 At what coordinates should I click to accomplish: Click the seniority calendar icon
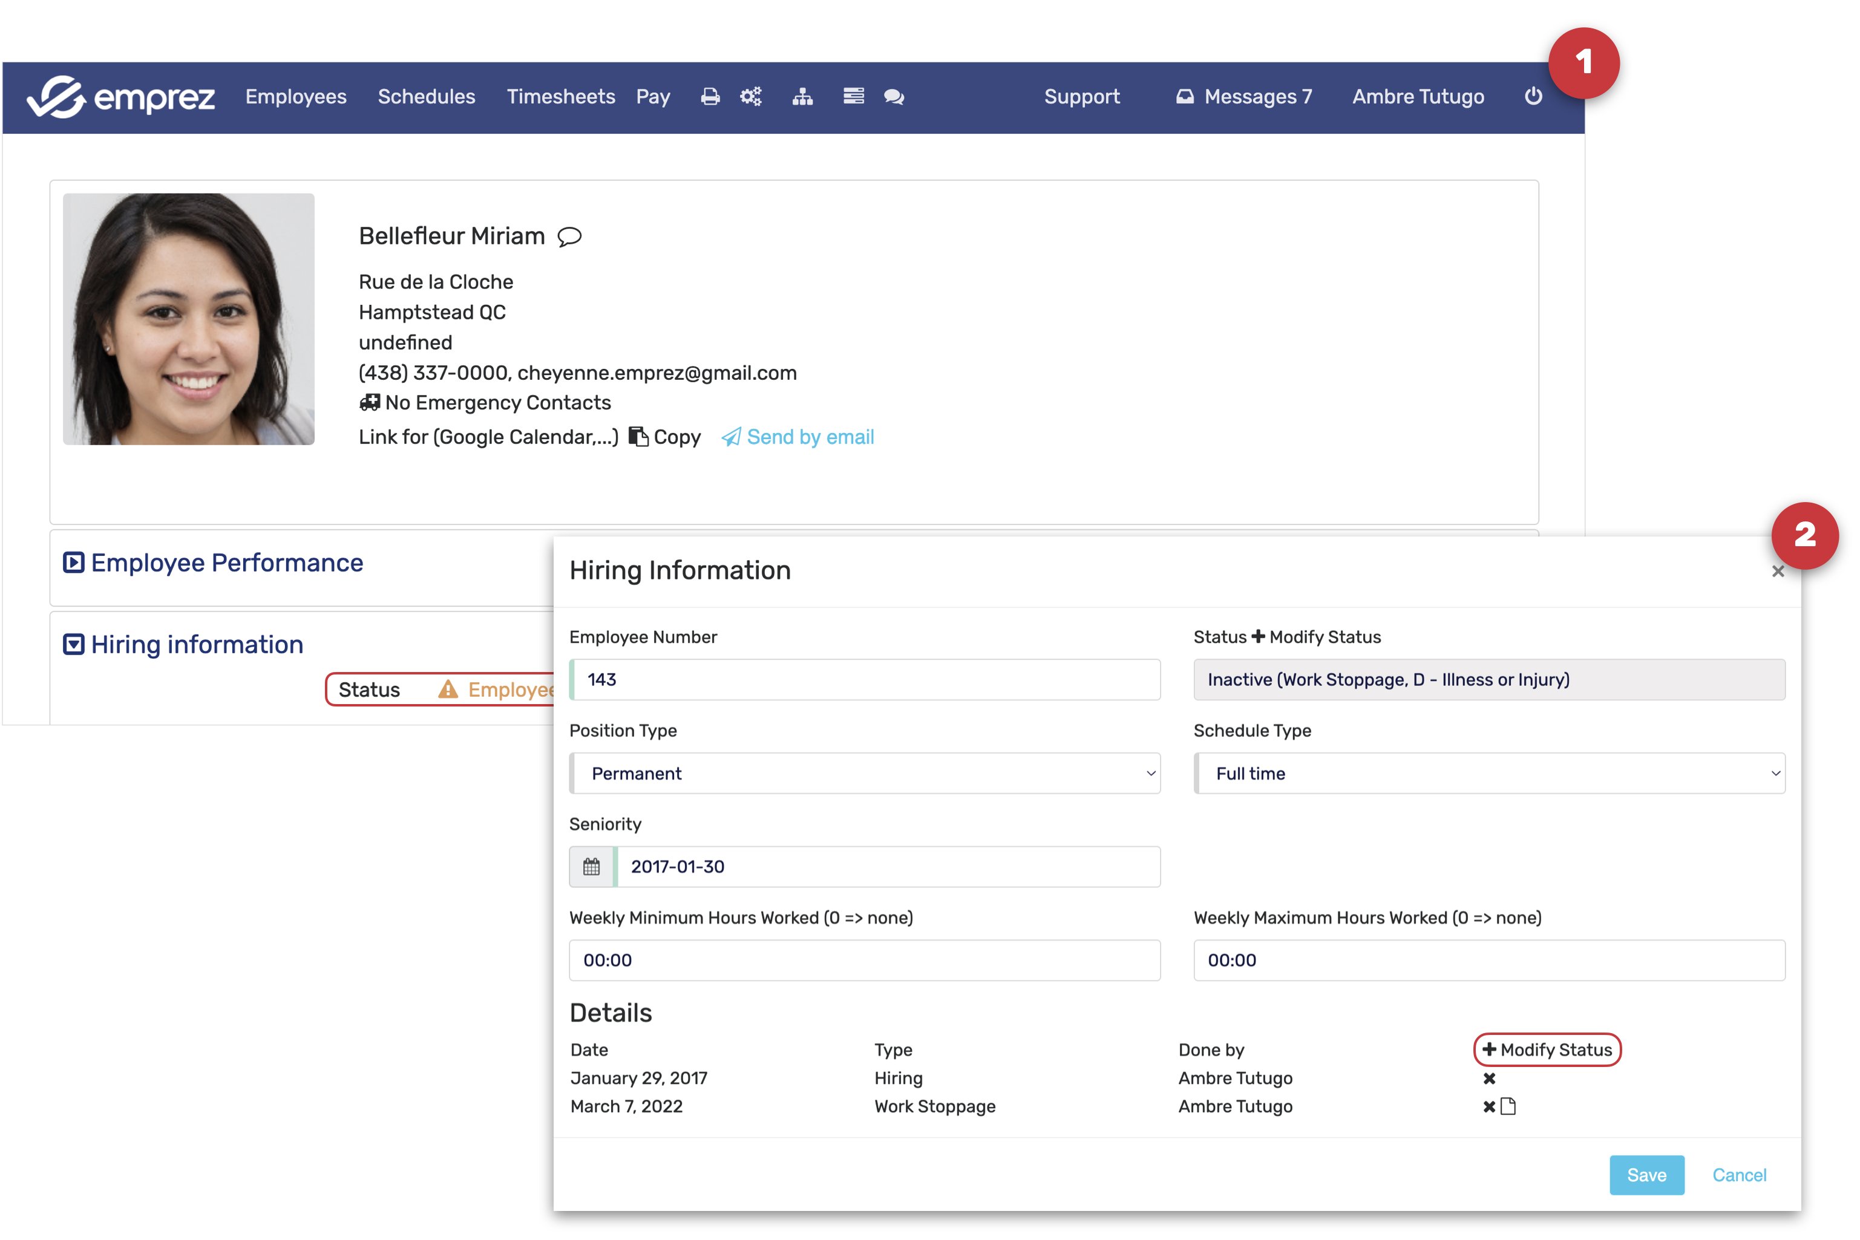click(591, 867)
